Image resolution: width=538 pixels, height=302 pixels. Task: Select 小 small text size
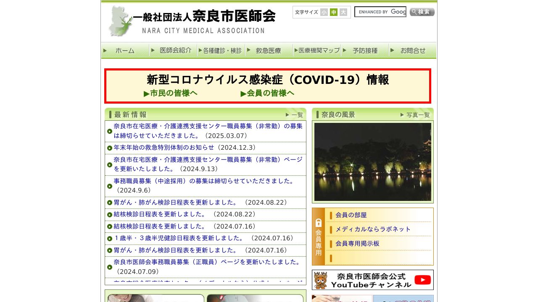(324, 12)
